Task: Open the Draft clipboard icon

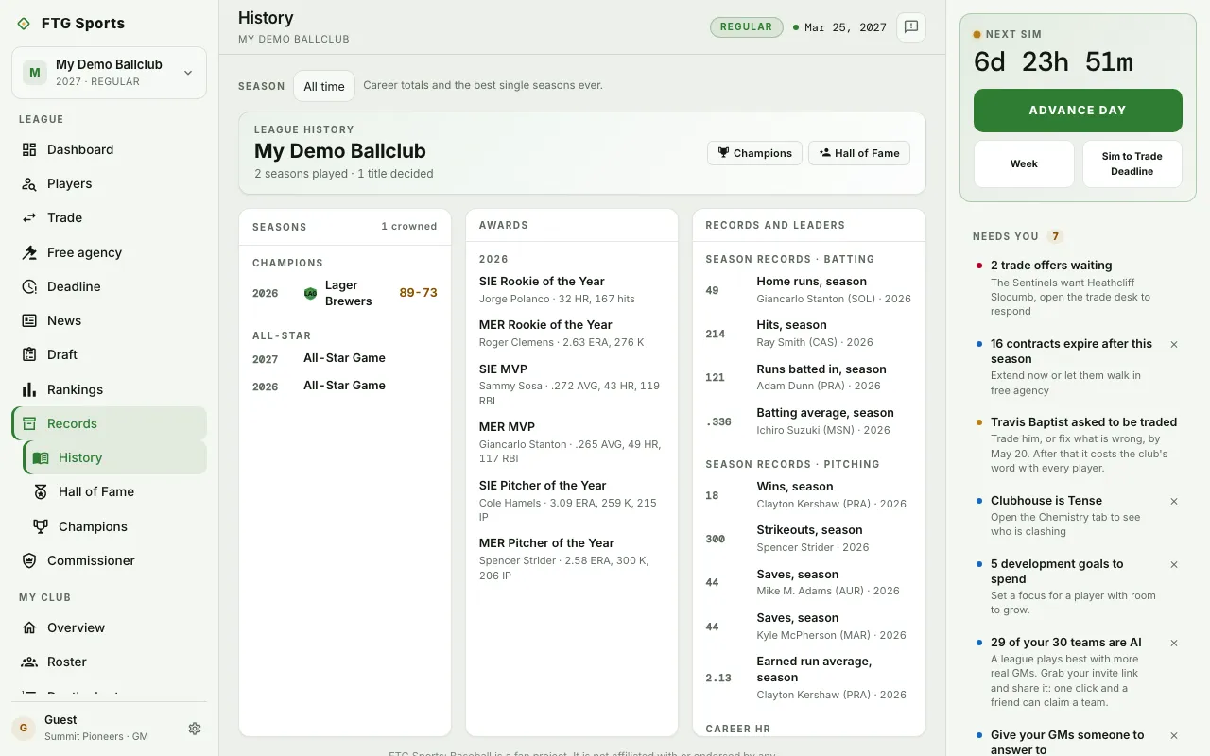Action: pos(29,354)
